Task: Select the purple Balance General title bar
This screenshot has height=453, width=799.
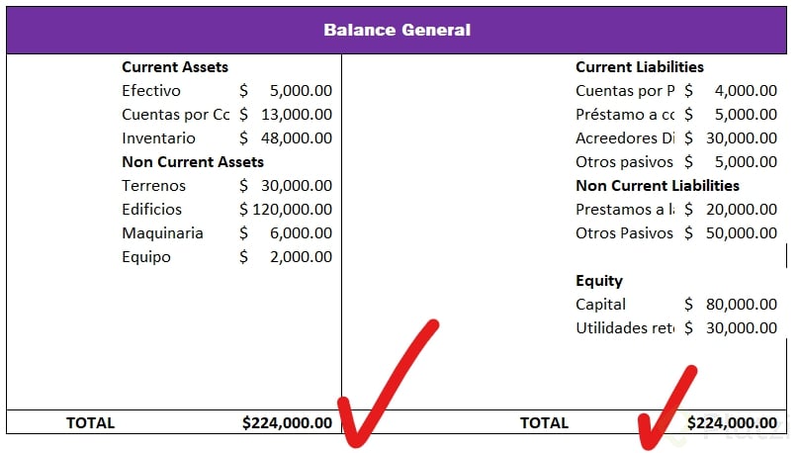Action: pos(398,30)
